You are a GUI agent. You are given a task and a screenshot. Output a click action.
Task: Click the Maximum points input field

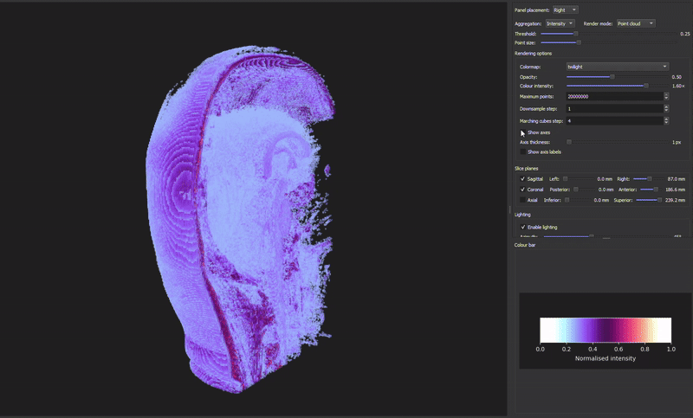click(613, 97)
